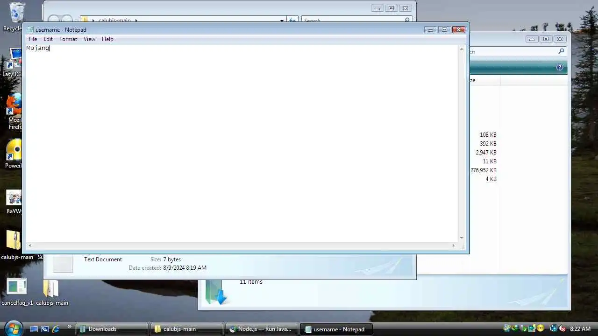Click the Size column header in Downloads

[x=484, y=80]
